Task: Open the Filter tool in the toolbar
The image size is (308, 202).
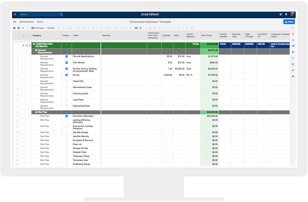Action: tap(51, 28)
